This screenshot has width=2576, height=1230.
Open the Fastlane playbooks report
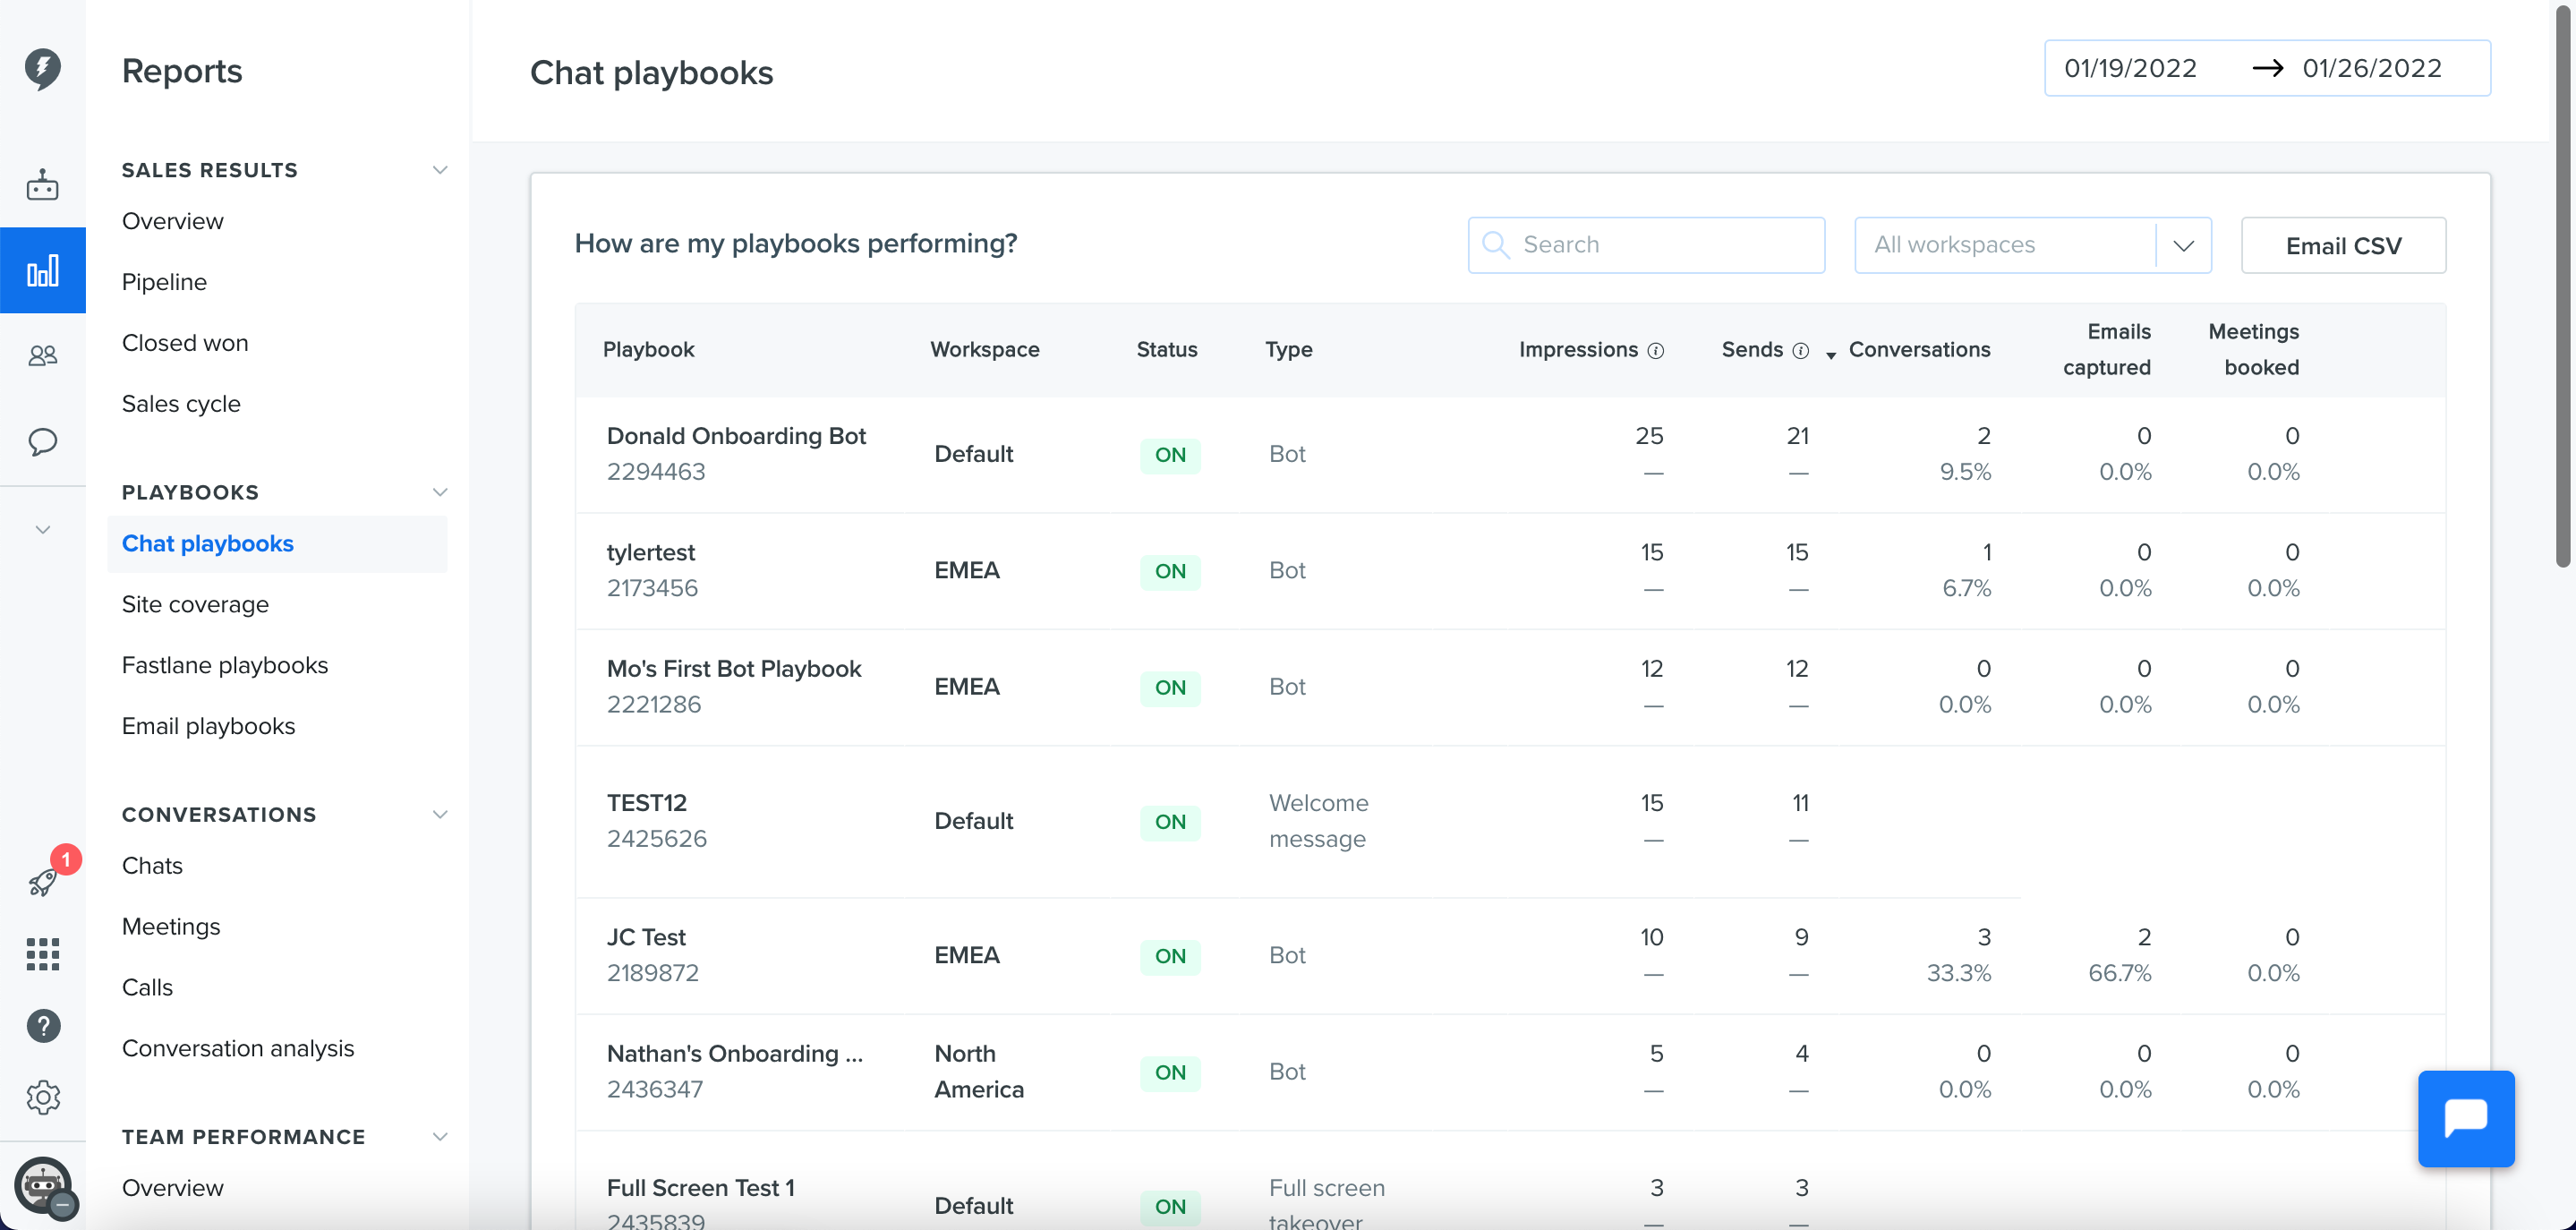click(225, 666)
